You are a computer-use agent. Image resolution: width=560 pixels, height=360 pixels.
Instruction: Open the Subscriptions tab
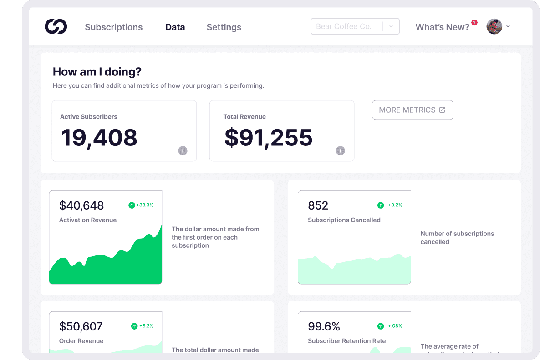point(114,27)
